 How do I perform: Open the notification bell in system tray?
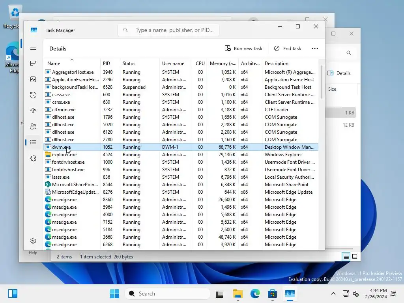point(393,294)
